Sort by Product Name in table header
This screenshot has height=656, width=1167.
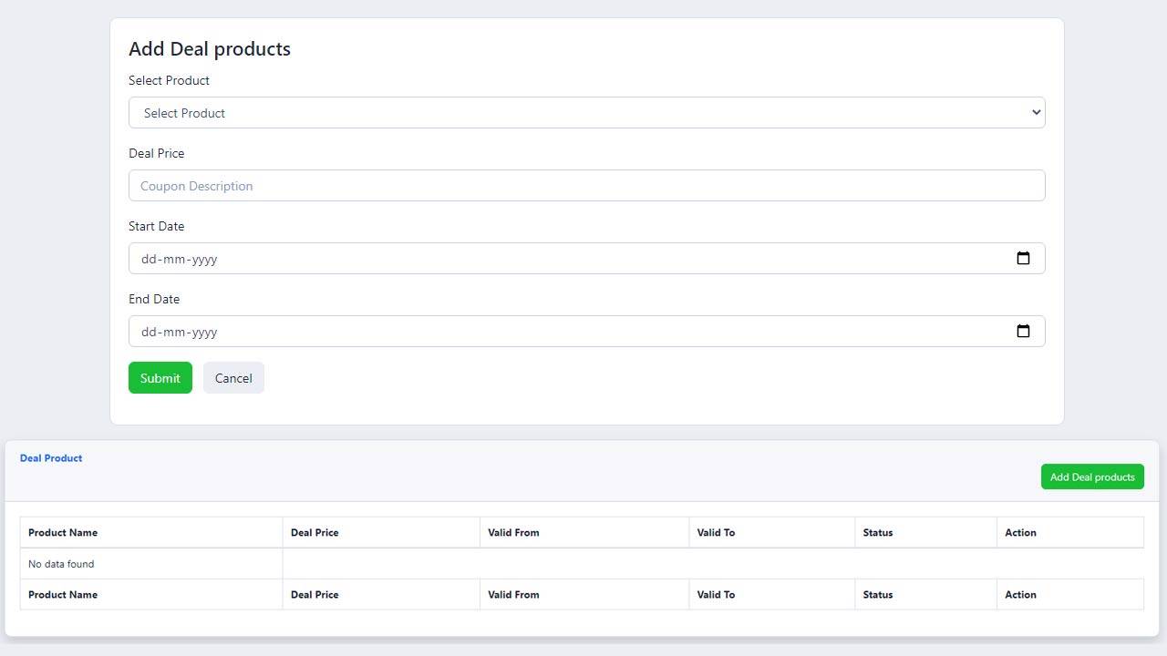tap(63, 533)
